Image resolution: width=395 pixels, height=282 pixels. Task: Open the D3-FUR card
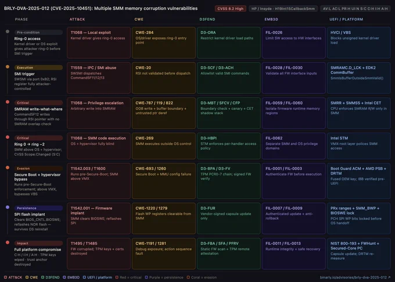(x=229, y=219)
